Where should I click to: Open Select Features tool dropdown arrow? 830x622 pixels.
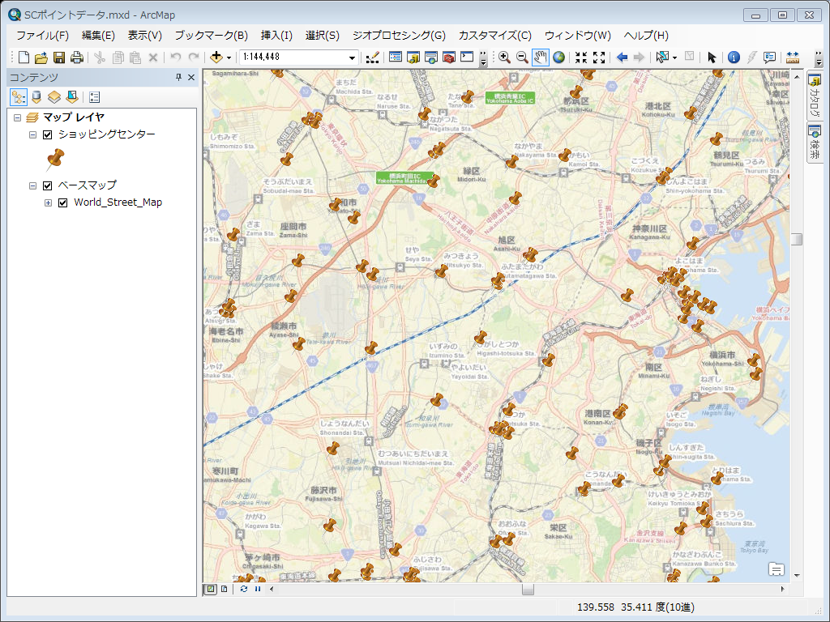click(674, 58)
